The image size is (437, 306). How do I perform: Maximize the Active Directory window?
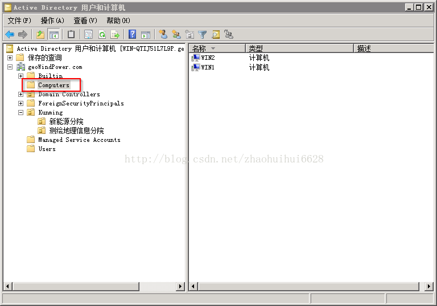419,7
